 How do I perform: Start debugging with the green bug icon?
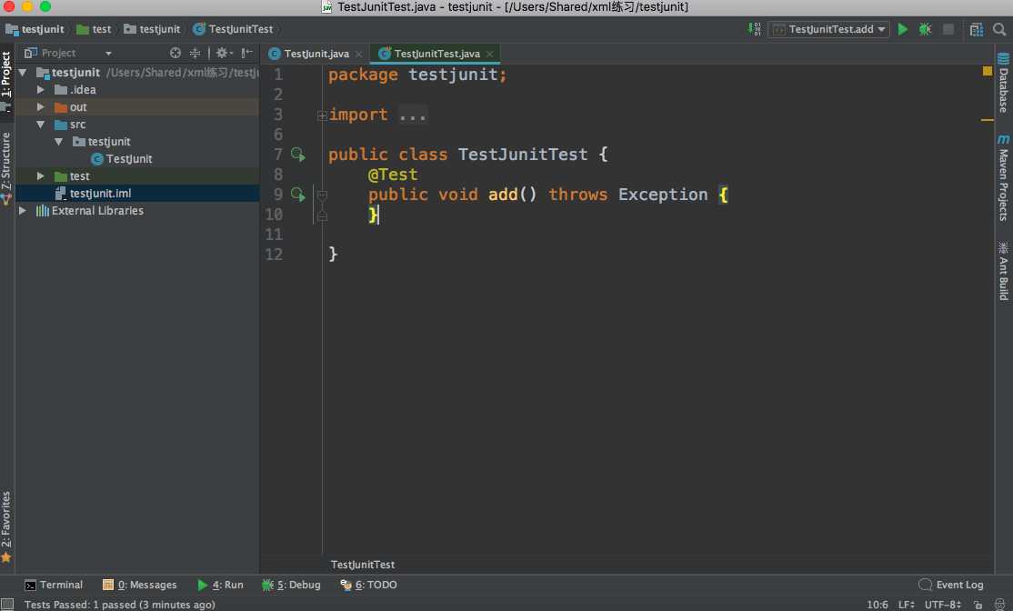coord(925,29)
